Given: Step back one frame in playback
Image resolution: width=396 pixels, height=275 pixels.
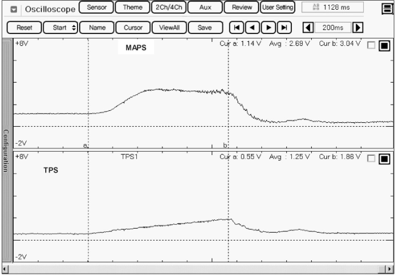Looking at the screenshot, I should pyautogui.click(x=252, y=28).
